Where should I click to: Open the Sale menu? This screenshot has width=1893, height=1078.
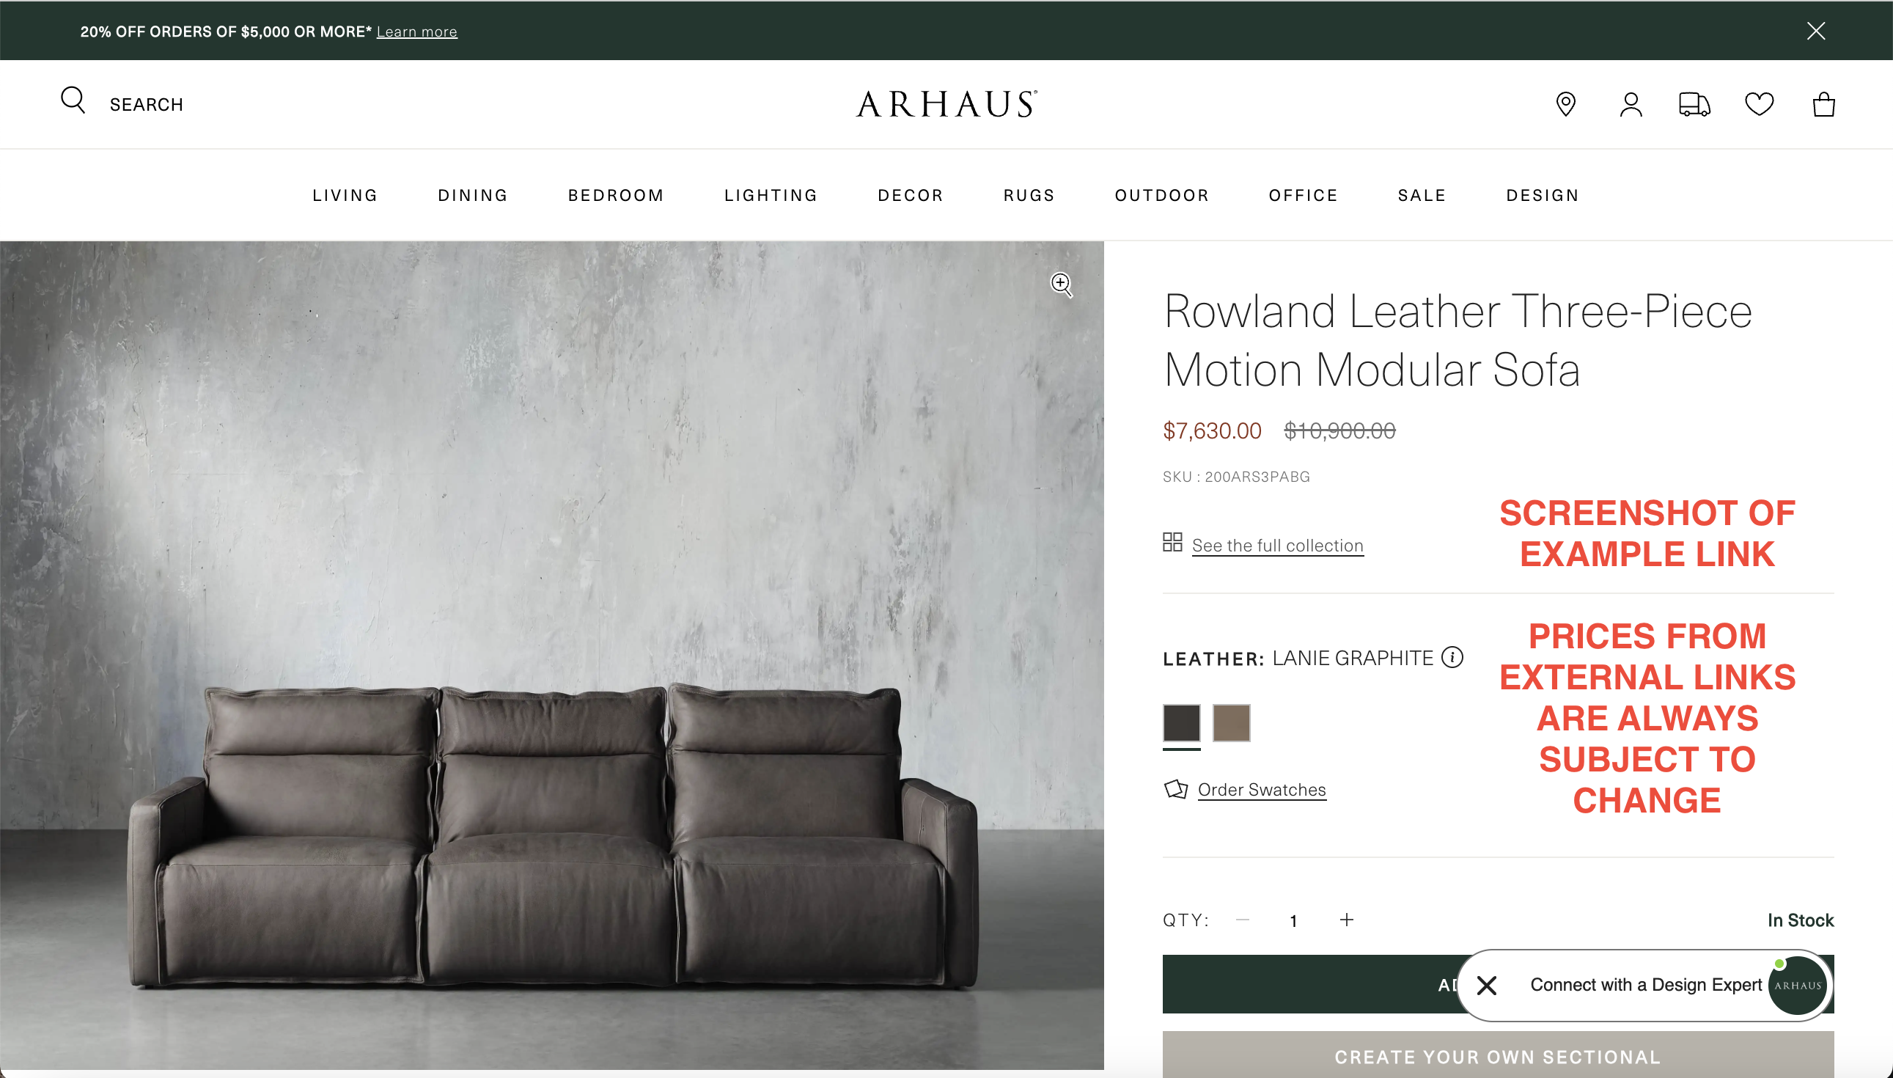tap(1422, 195)
